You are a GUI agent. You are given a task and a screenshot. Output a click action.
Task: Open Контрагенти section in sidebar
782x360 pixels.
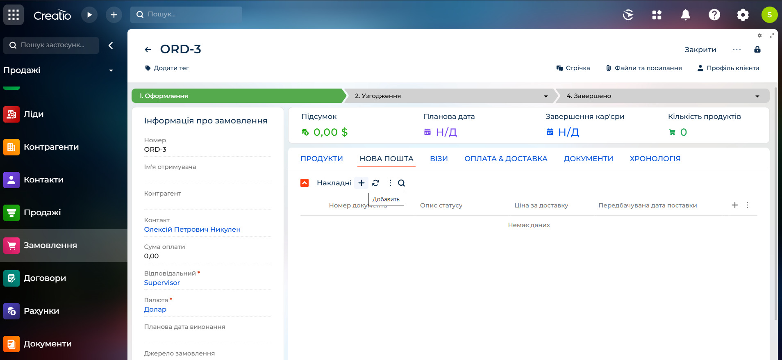(51, 147)
